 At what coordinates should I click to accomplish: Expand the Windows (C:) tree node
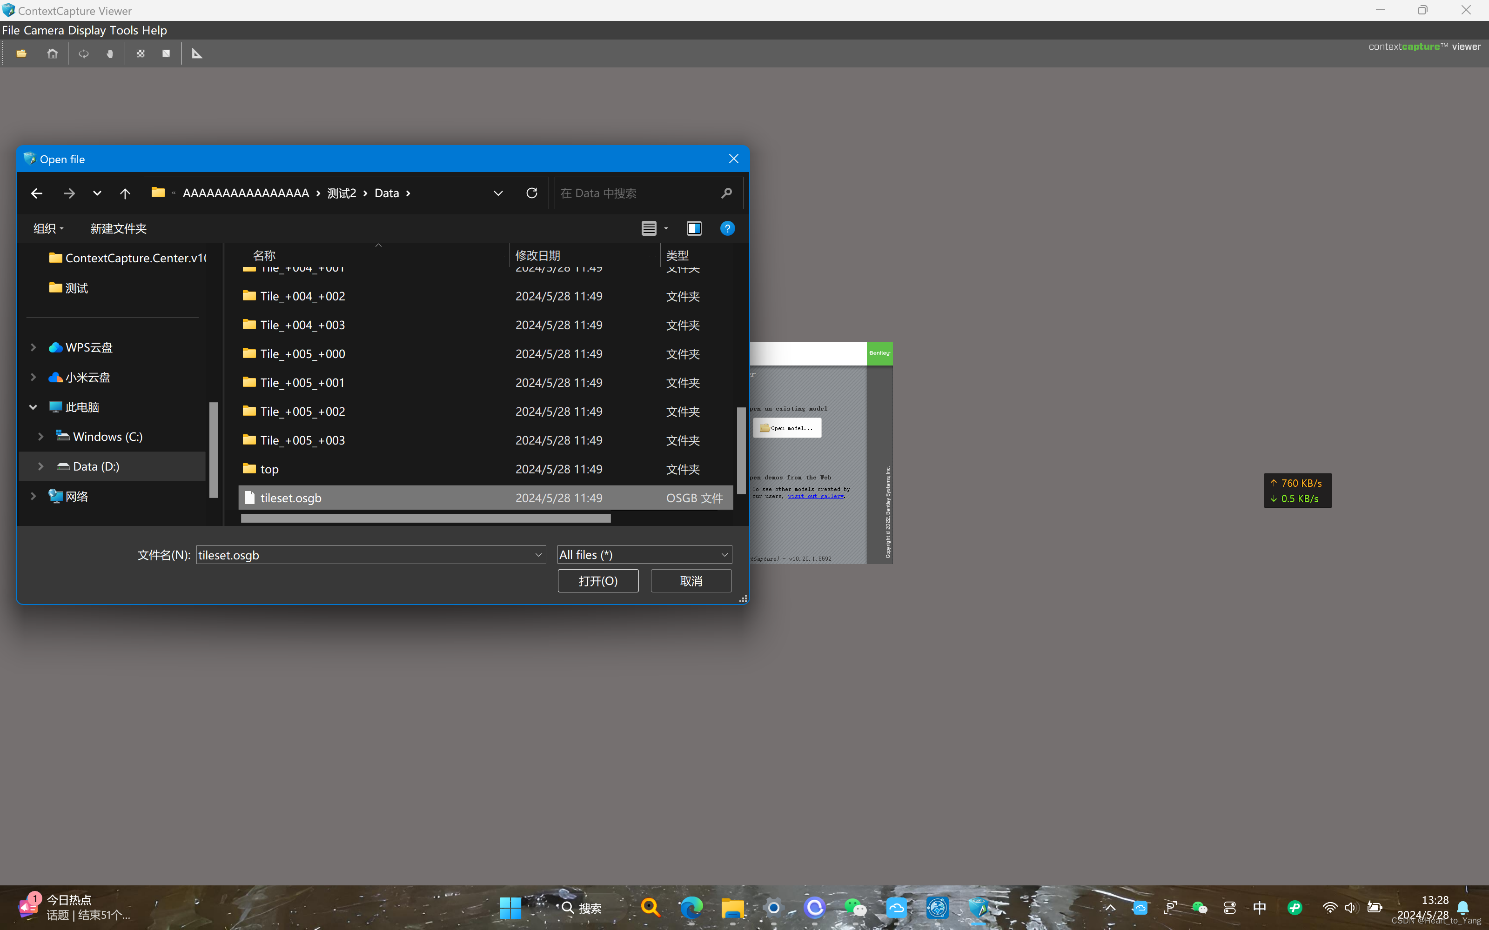40,437
